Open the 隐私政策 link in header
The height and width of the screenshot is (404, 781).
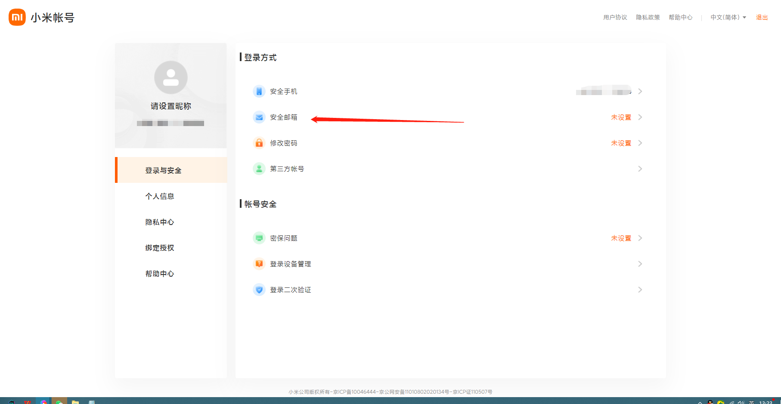point(648,17)
